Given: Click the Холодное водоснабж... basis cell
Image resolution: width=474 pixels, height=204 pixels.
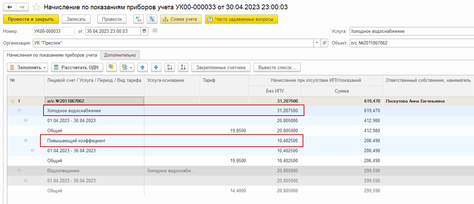Looking at the screenshot, I should pyautogui.click(x=172, y=171).
